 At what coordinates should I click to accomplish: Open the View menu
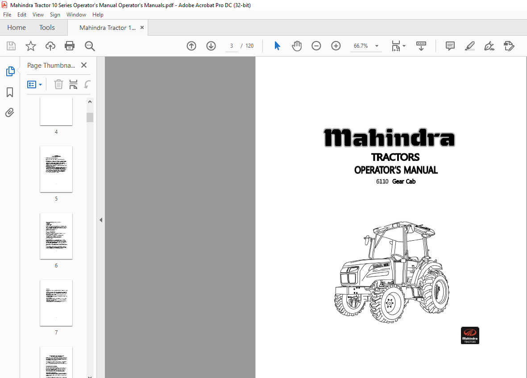point(38,15)
